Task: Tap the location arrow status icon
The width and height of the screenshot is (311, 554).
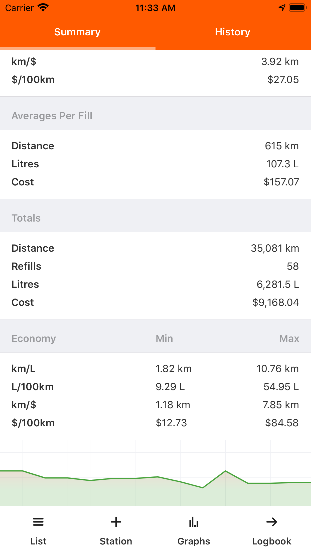Action: (x=282, y=8)
